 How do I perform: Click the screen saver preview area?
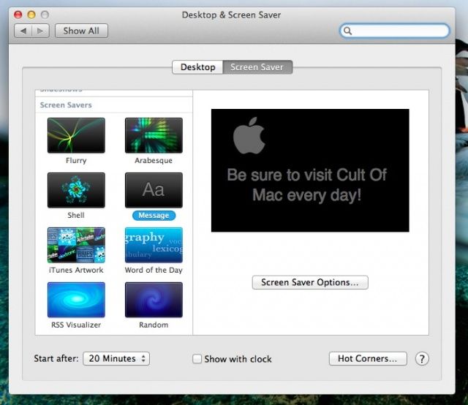310,170
